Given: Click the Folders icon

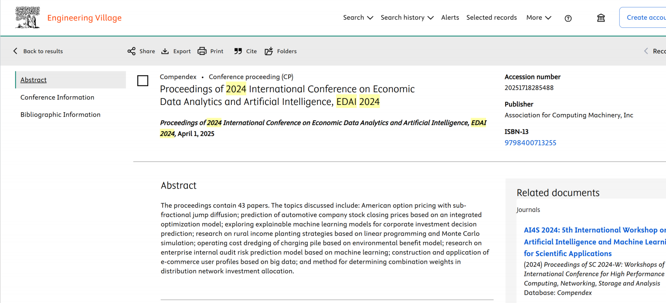Looking at the screenshot, I should click(x=269, y=51).
